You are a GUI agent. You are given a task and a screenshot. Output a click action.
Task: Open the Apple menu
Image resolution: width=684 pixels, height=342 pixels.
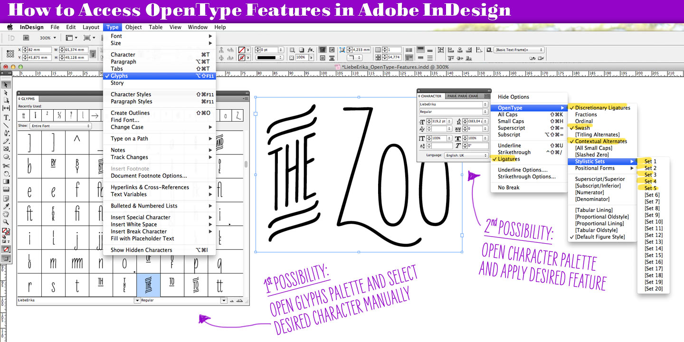point(9,27)
